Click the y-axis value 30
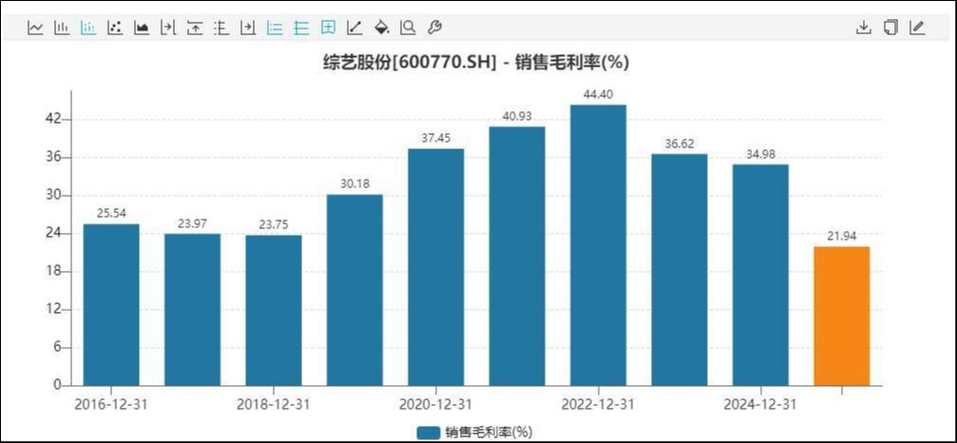 53,195
